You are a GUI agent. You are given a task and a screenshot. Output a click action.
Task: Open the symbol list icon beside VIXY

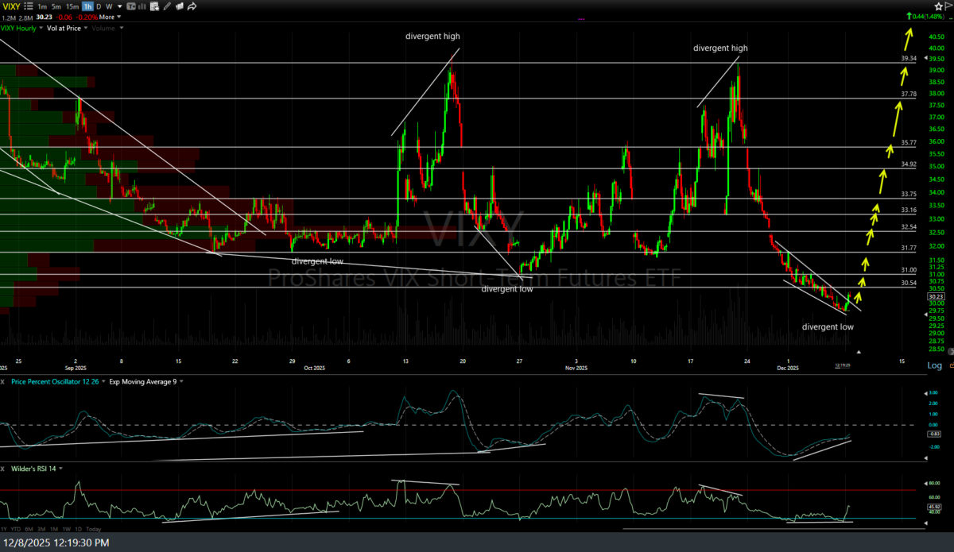[29, 6]
